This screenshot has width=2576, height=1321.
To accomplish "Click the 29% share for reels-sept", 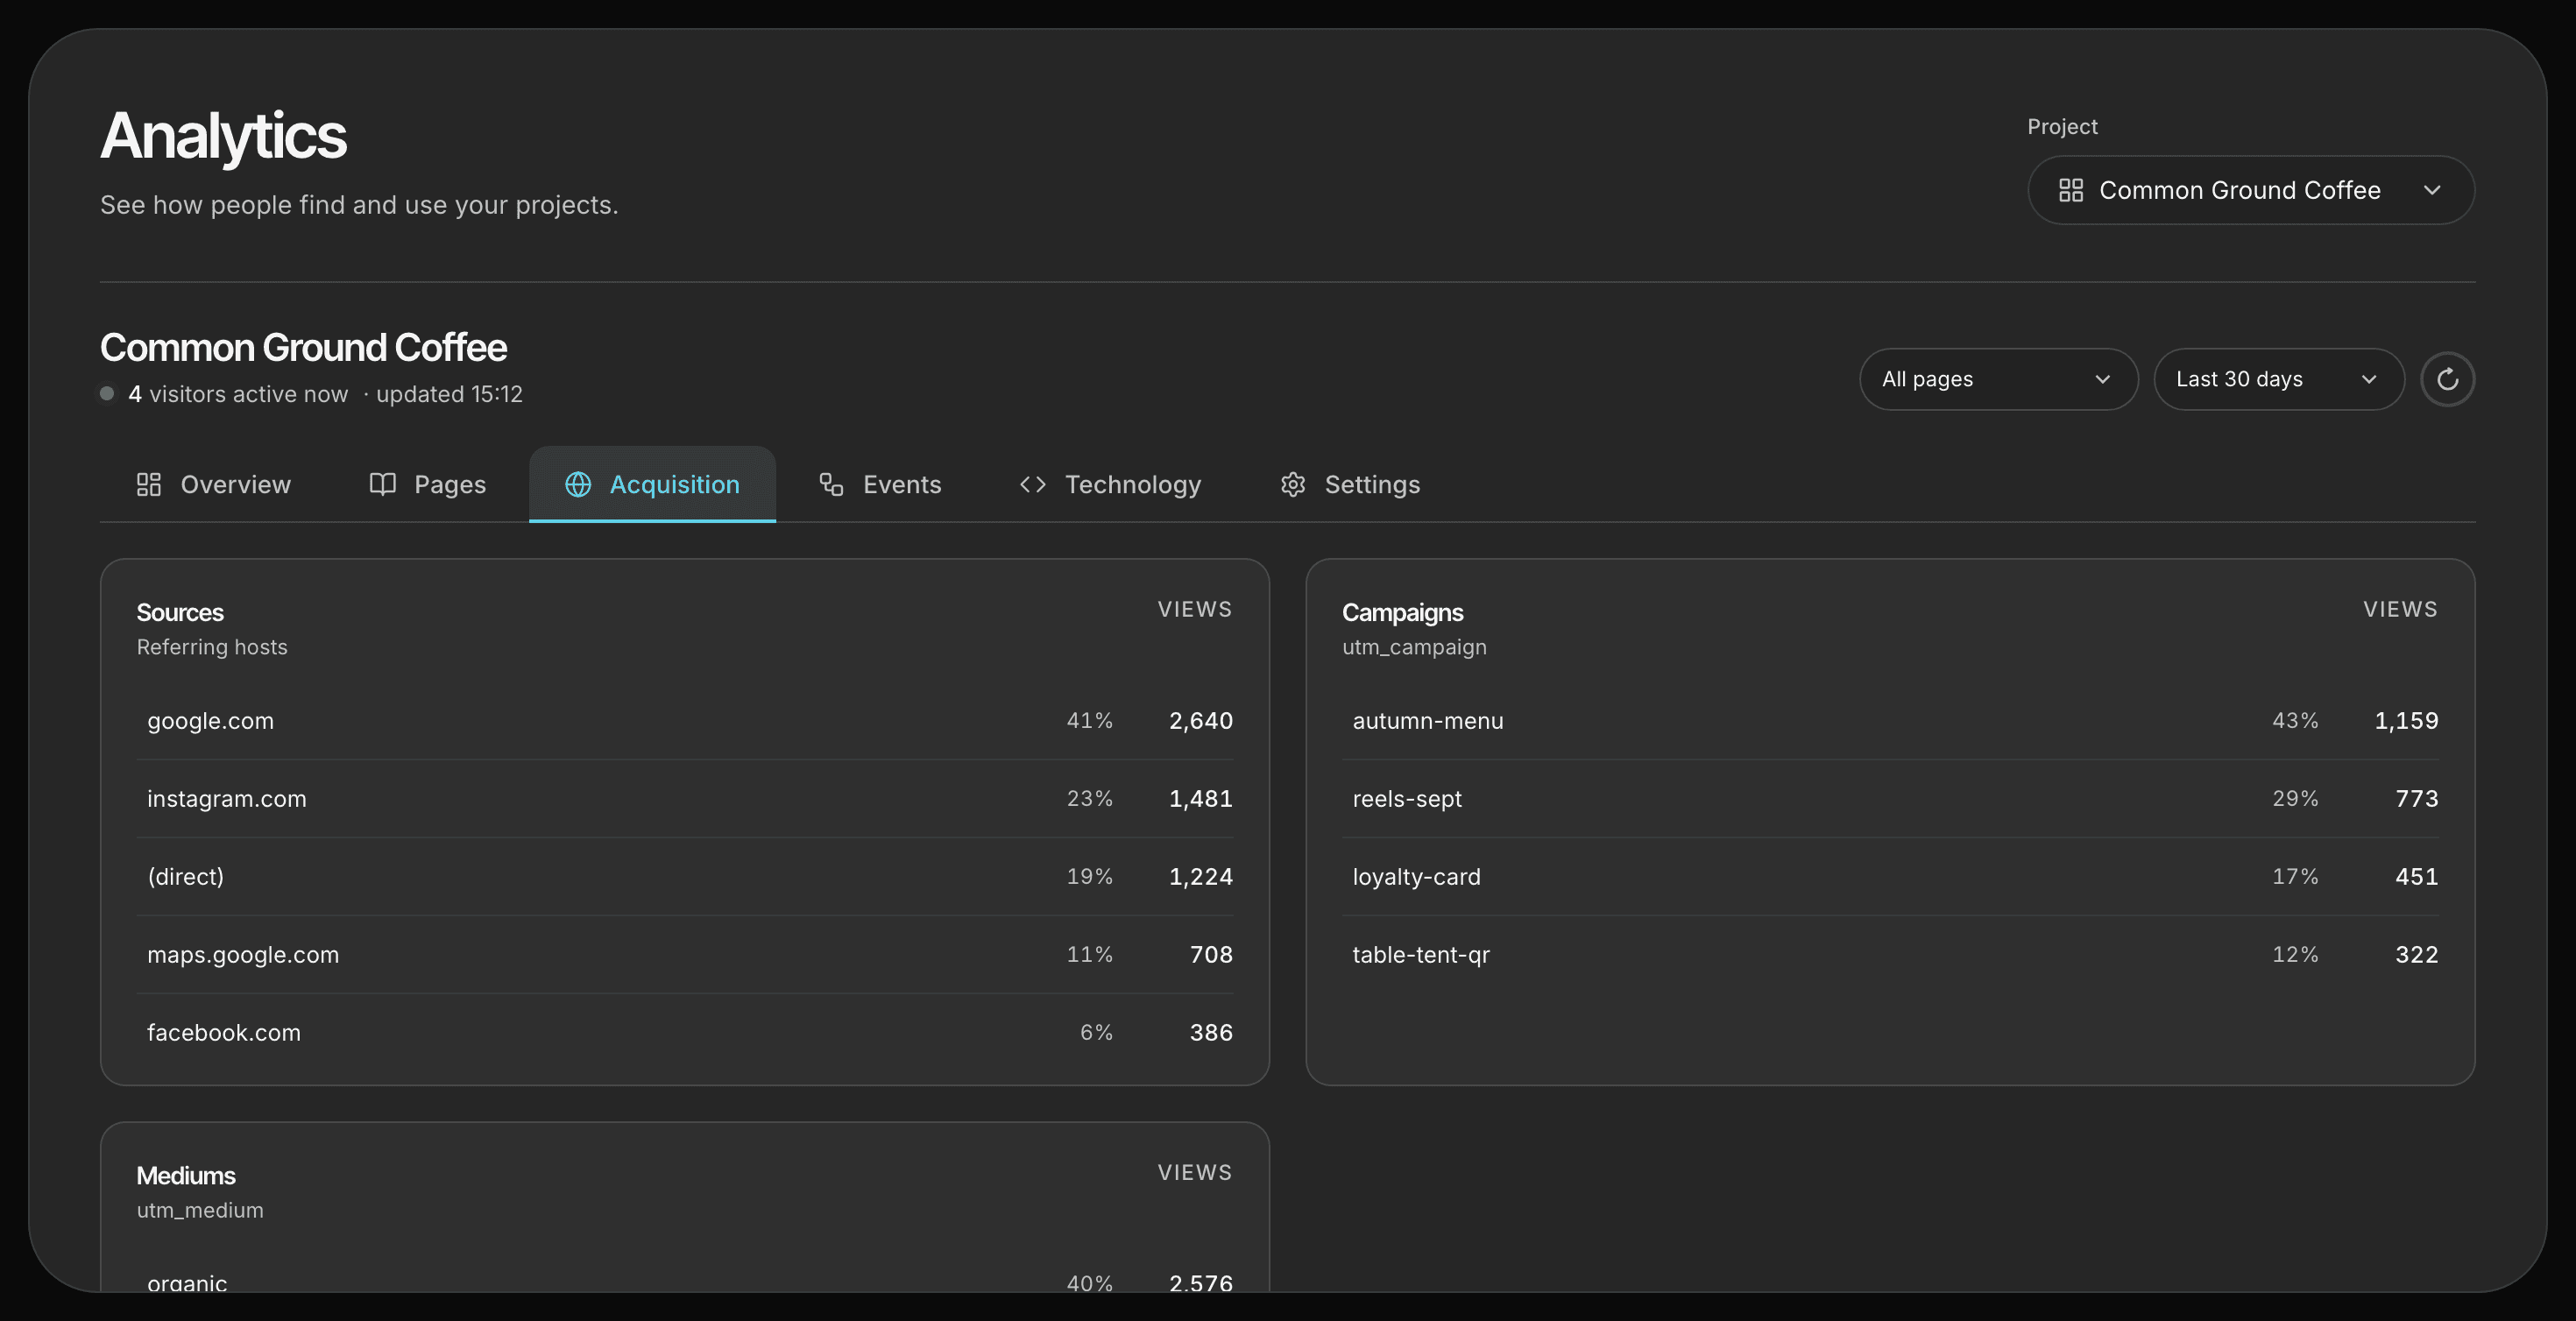I will pos(2295,798).
